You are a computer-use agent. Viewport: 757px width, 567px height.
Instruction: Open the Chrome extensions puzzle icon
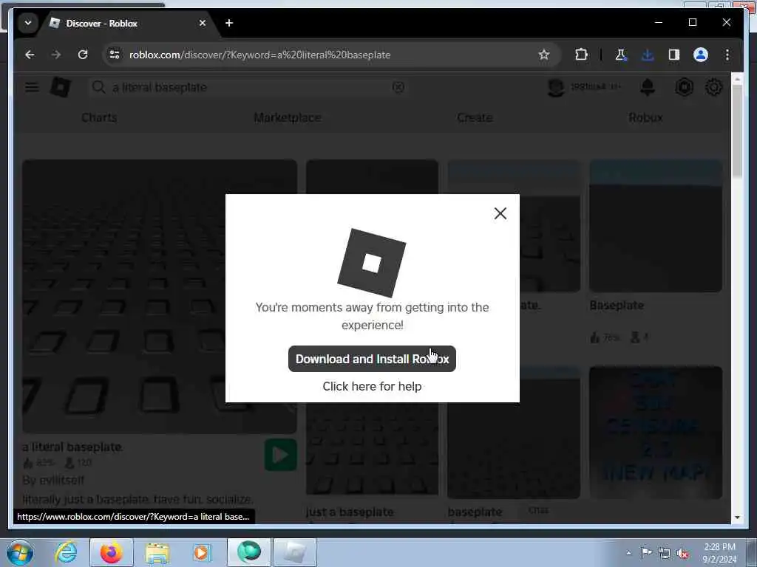point(581,55)
